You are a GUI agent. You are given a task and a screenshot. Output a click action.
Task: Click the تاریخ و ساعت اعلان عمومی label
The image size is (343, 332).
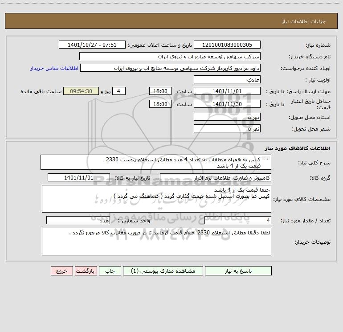[x=159, y=45]
